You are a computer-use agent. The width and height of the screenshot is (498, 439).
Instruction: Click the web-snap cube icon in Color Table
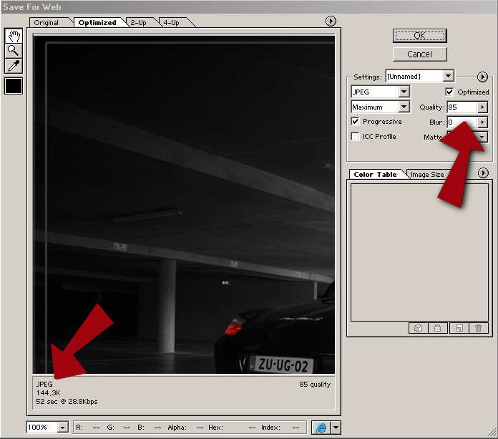[416, 328]
